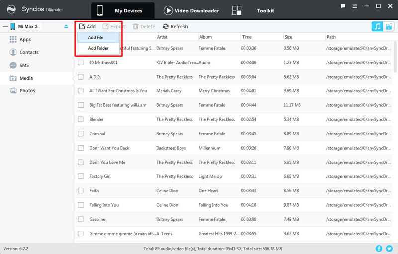Tick the Gasoline track checkbox
The width and height of the screenshot is (398, 254).
[81, 219]
